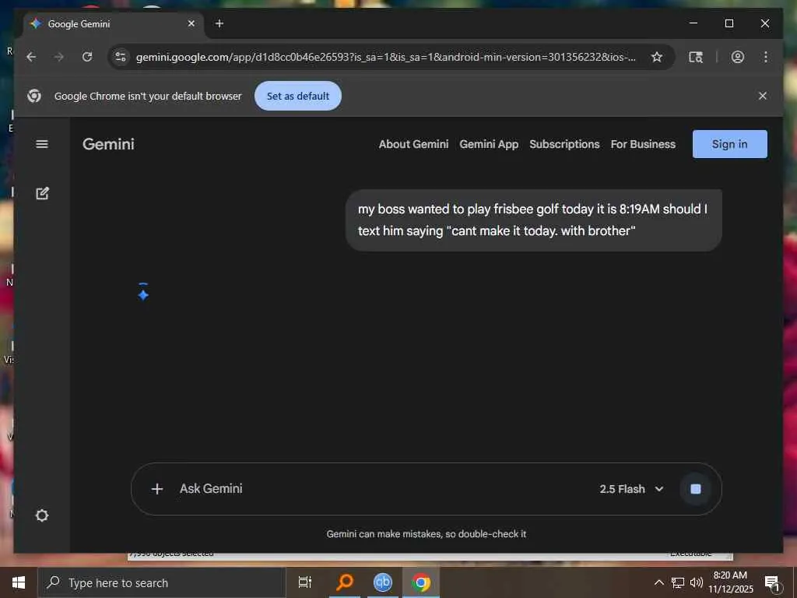The image size is (797, 598).
Task: Open a new browser tab
Action: tap(219, 23)
